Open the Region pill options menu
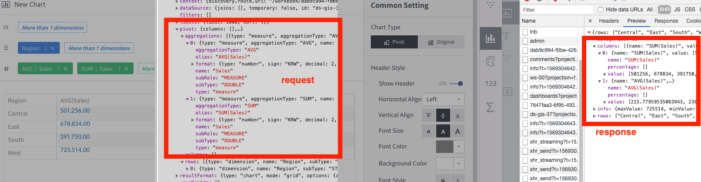701x182 pixels. point(46,48)
